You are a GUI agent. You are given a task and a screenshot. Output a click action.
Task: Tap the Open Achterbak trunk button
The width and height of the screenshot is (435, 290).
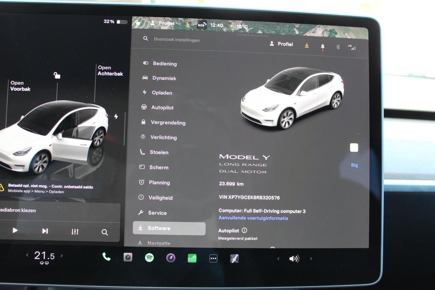coord(110,71)
